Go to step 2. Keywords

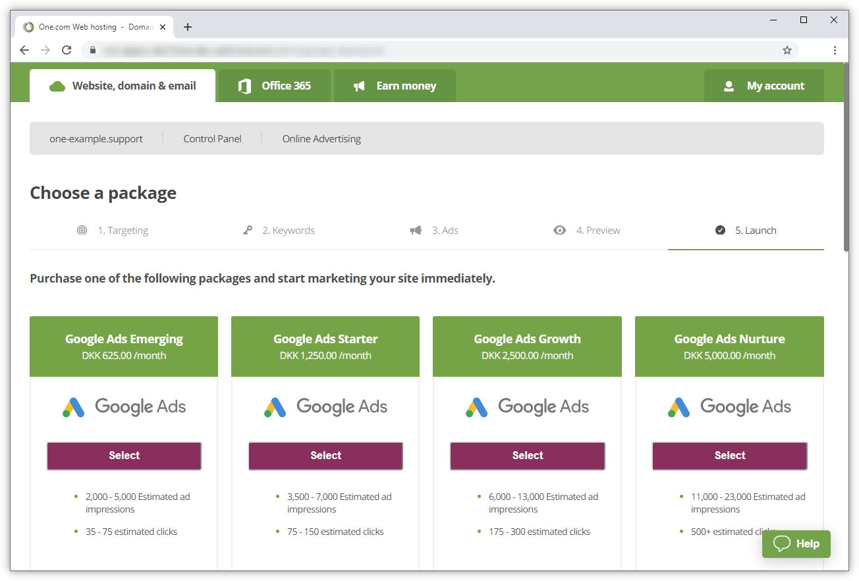pos(278,231)
